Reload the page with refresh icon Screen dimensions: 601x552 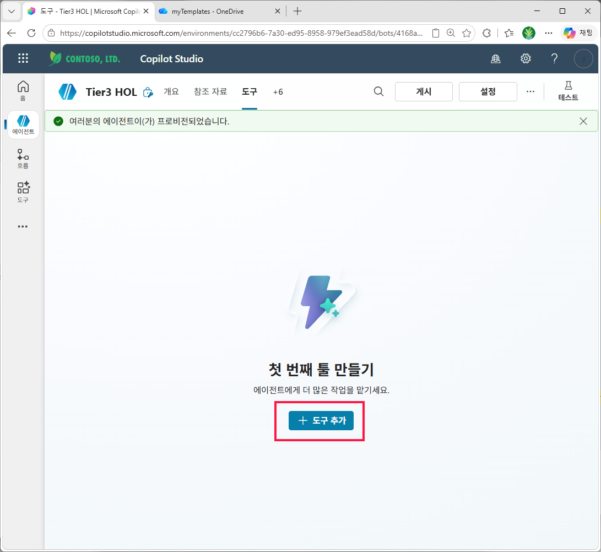pyautogui.click(x=31, y=33)
